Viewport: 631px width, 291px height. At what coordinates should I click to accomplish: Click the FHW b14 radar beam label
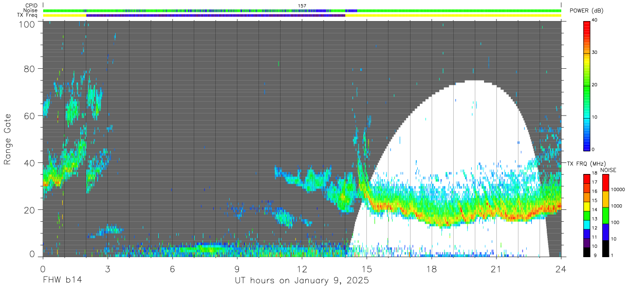[x=62, y=280]
